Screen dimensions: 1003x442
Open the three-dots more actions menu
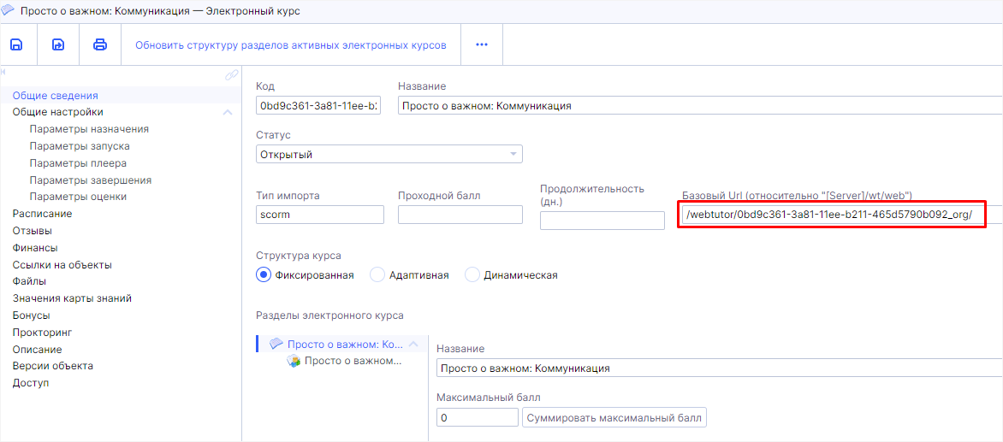pos(482,44)
